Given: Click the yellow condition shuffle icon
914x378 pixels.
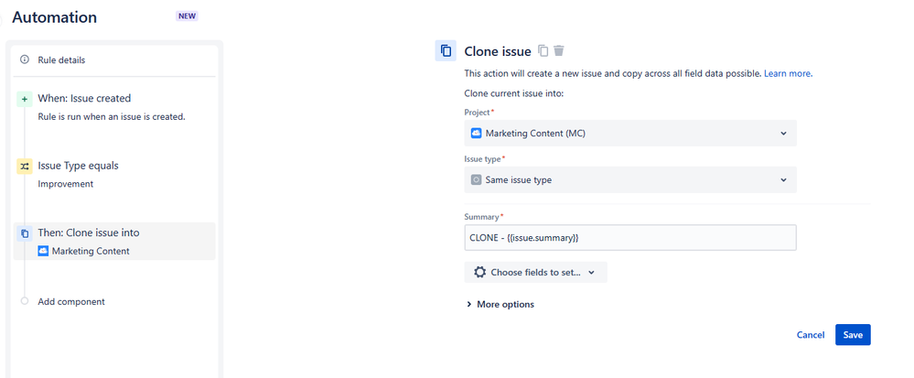Looking at the screenshot, I should [25, 167].
